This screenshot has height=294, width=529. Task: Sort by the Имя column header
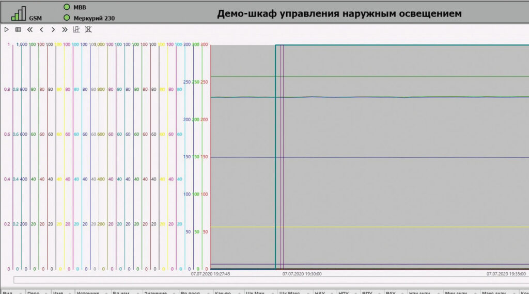59,291
